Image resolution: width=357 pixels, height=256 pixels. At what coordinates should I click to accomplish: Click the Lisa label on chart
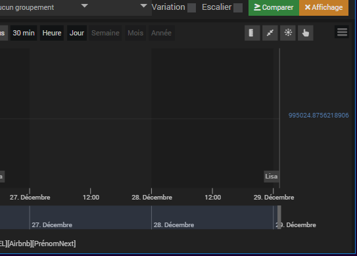tap(272, 177)
